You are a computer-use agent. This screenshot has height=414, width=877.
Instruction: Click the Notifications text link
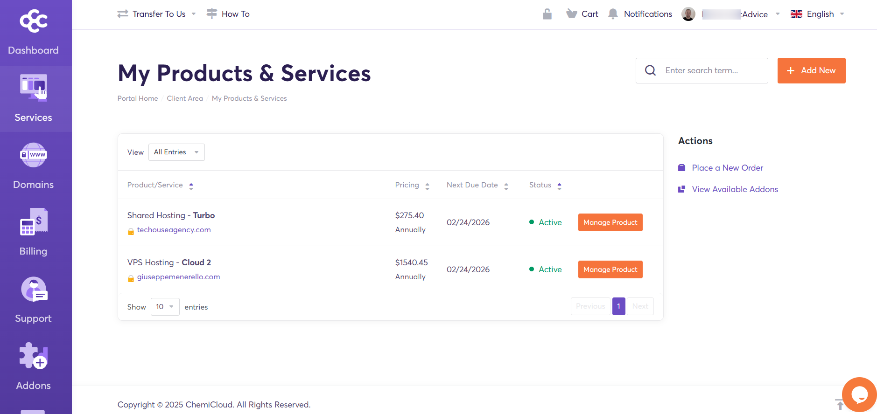pos(648,14)
